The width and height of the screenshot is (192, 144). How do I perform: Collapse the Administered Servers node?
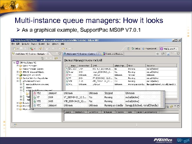click(18, 81)
